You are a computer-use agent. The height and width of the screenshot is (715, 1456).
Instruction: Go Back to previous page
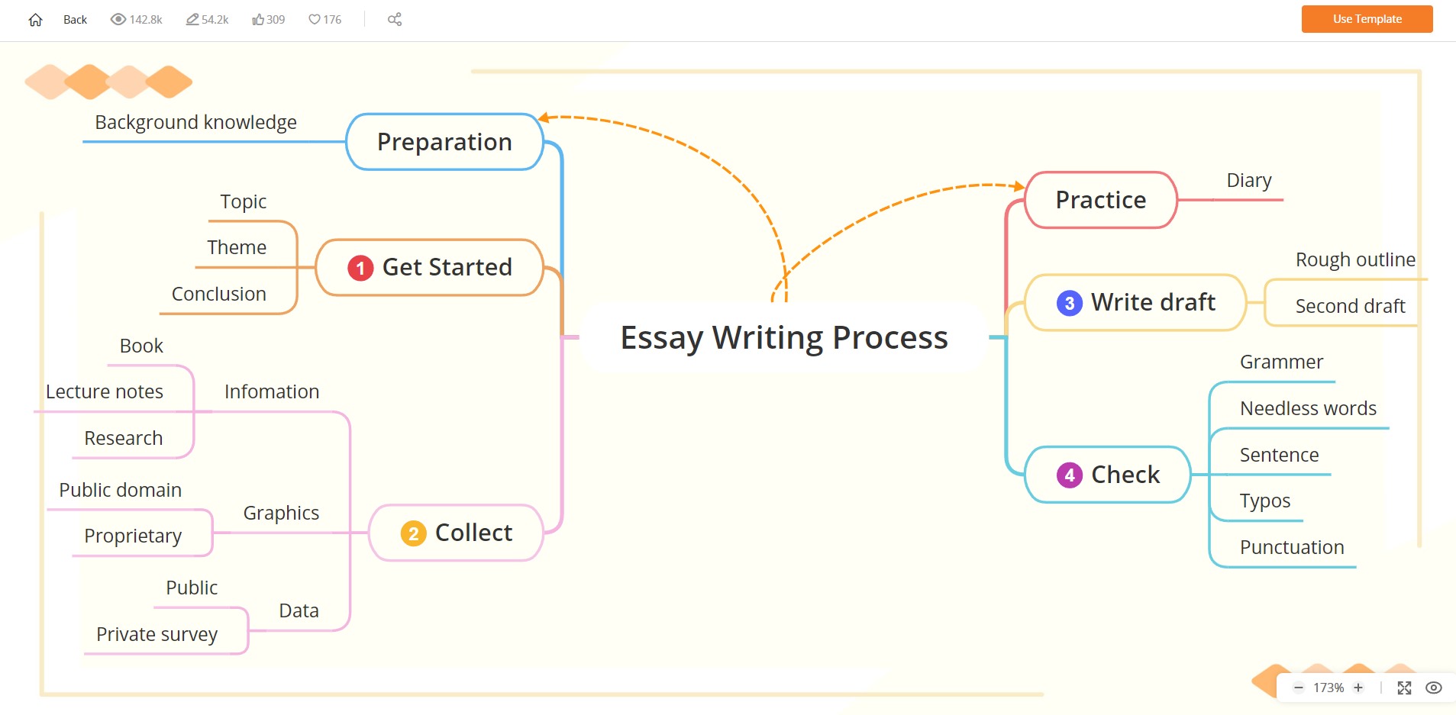click(75, 20)
